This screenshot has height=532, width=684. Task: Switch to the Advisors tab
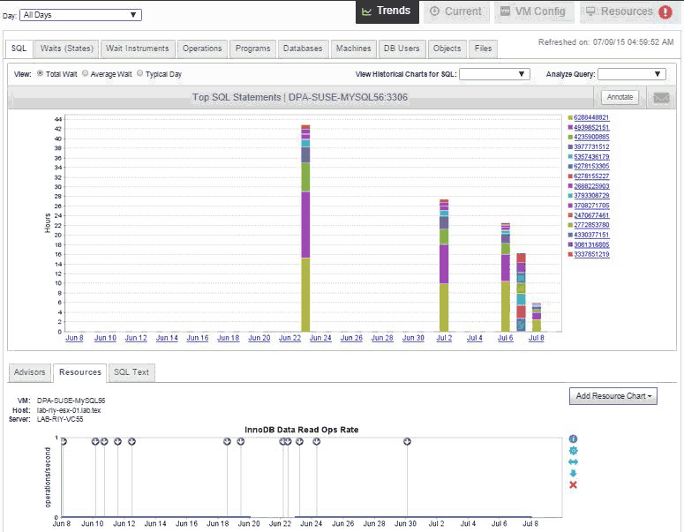[x=30, y=372]
